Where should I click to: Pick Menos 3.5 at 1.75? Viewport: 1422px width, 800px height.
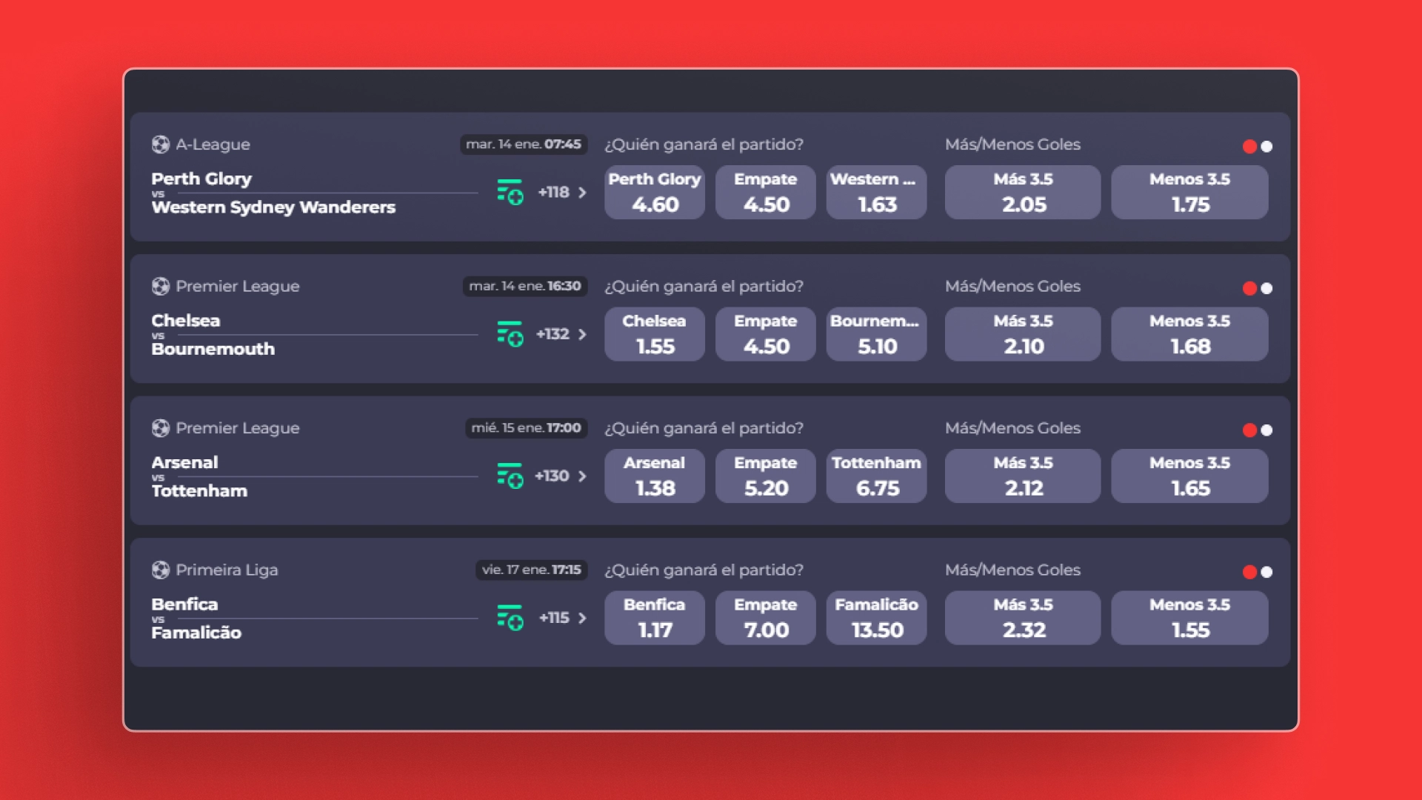pos(1189,192)
